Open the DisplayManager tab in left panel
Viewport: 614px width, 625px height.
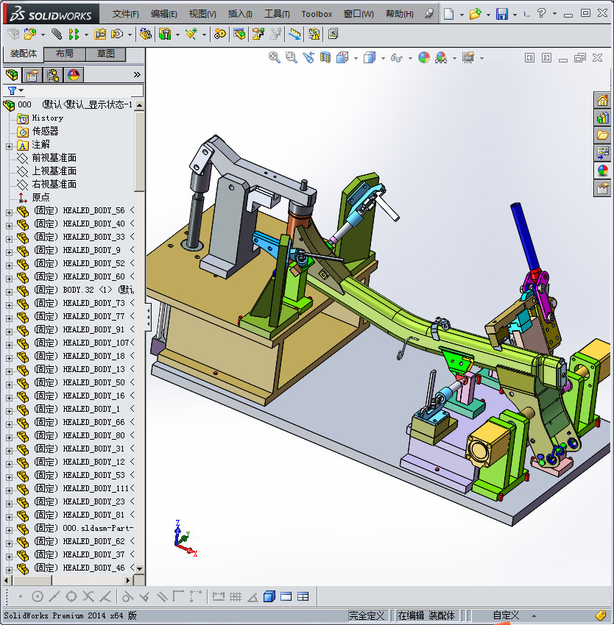click(x=74, y=75)
